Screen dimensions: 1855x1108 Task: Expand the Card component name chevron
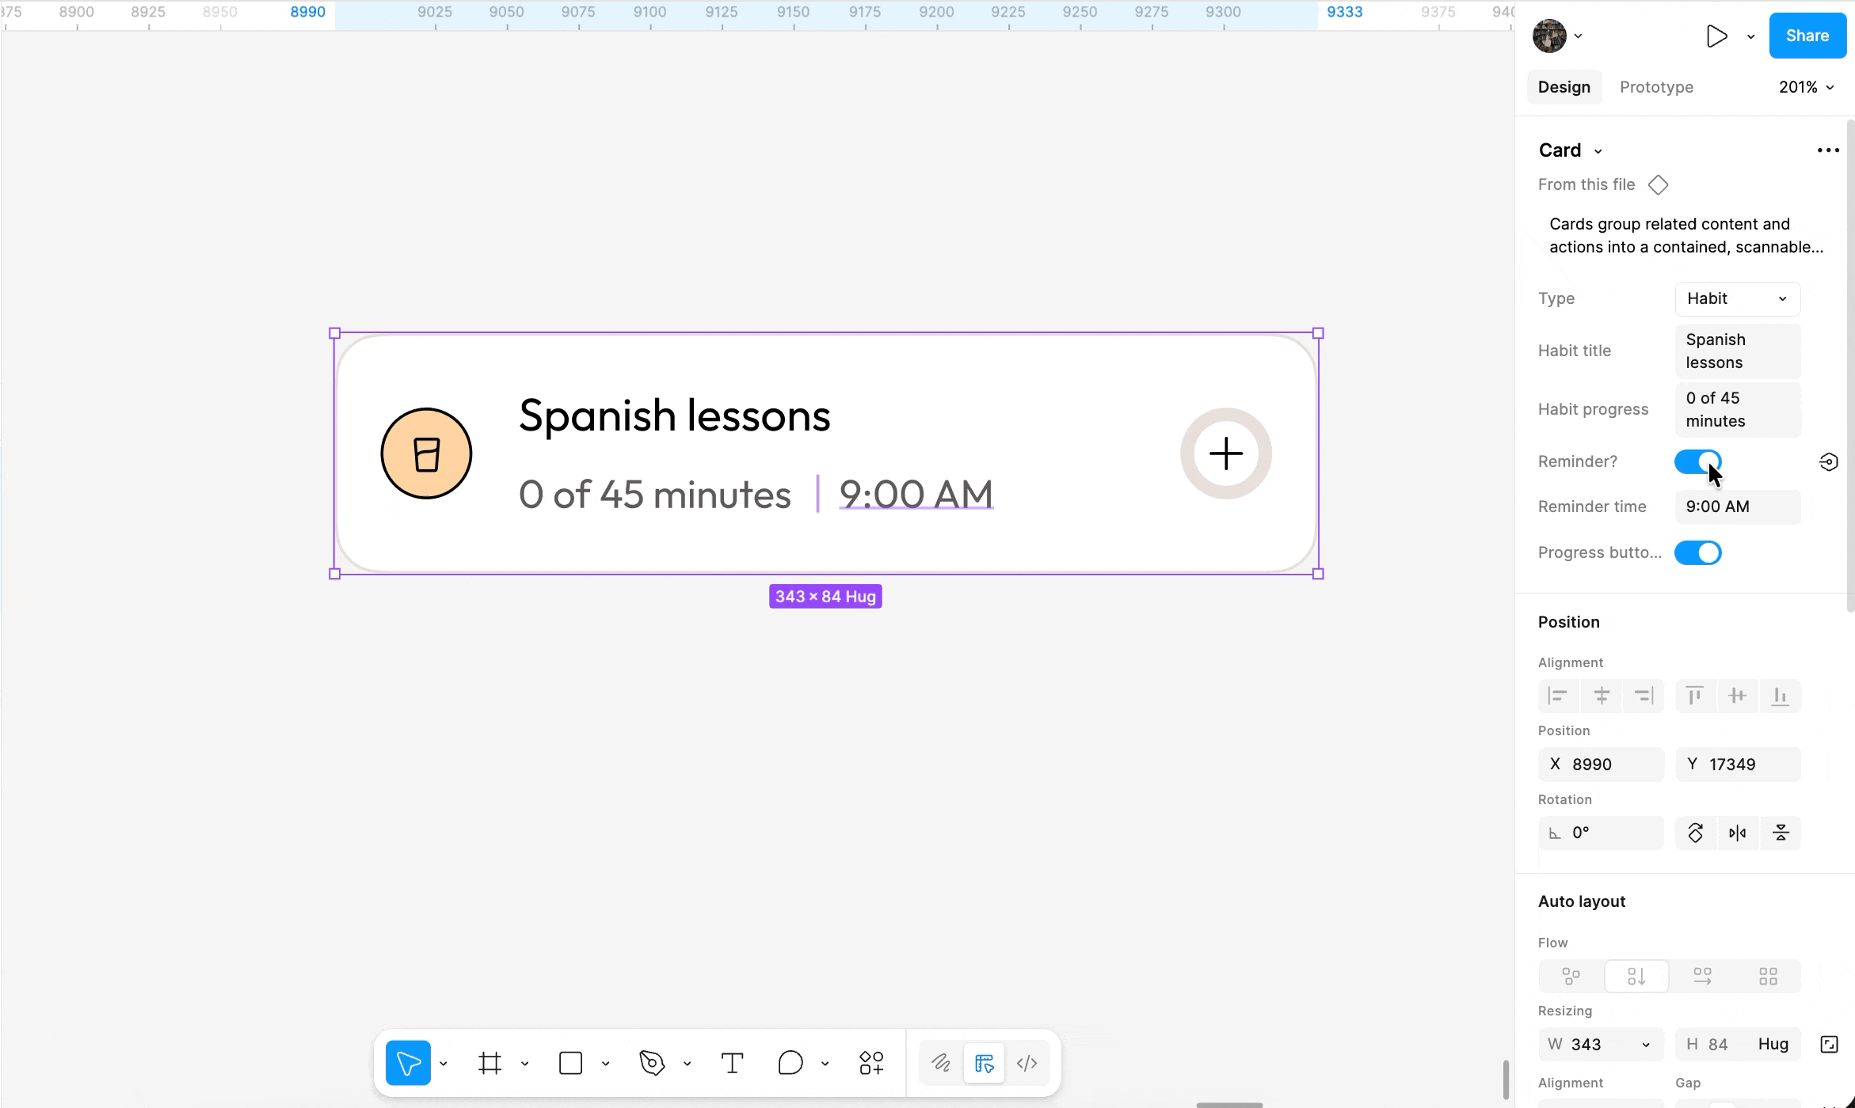(x=1598, y=151)
